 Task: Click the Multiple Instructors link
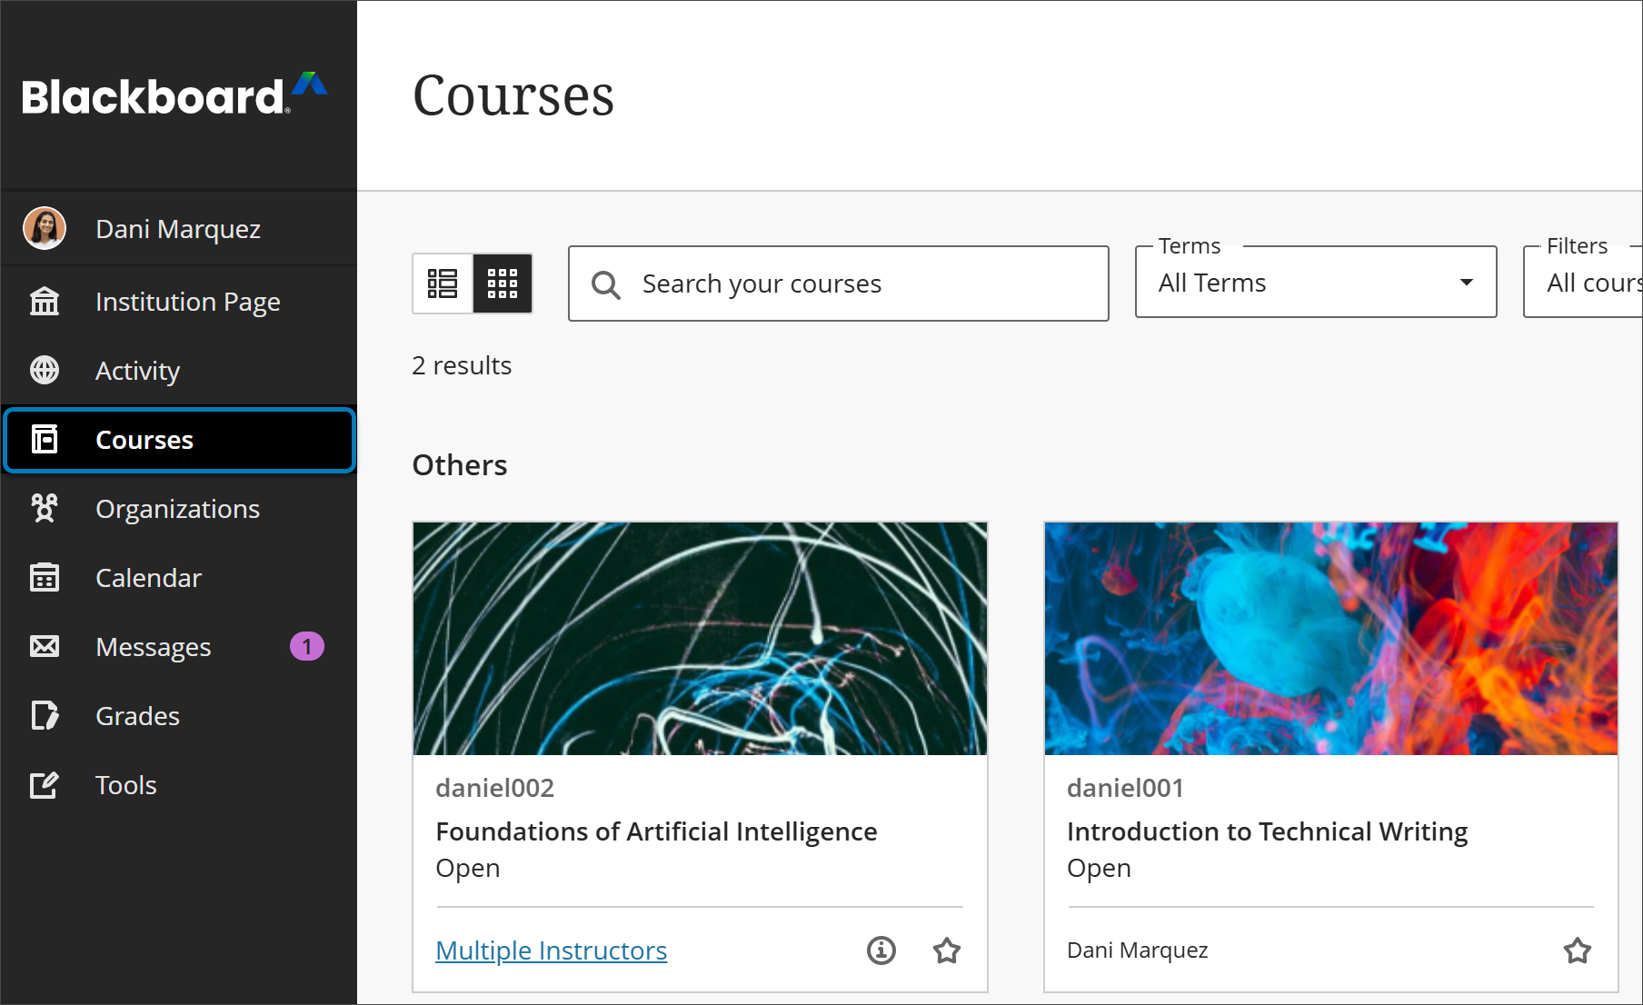(x=551, y=950)
